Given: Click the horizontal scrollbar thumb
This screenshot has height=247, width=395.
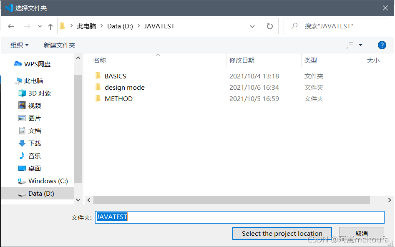Looking at the screenshot, I should pos(231,200).
